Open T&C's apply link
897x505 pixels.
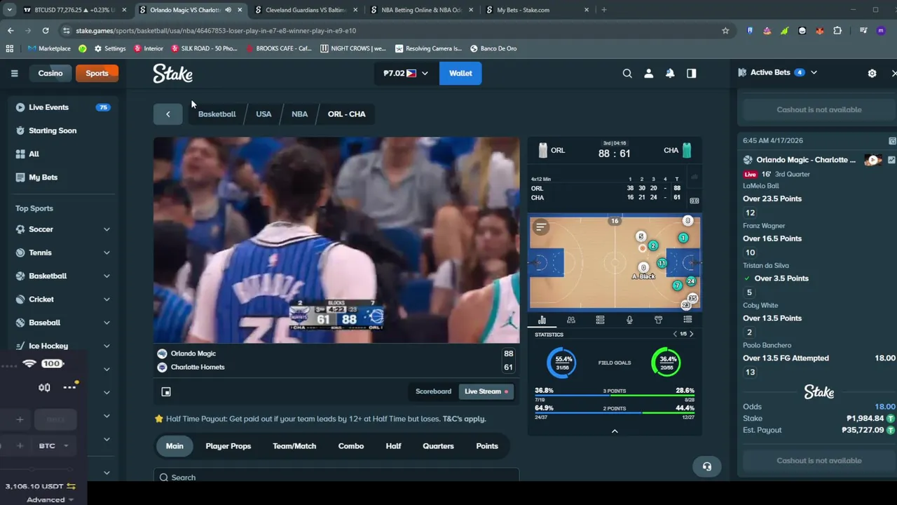[464, 419]
